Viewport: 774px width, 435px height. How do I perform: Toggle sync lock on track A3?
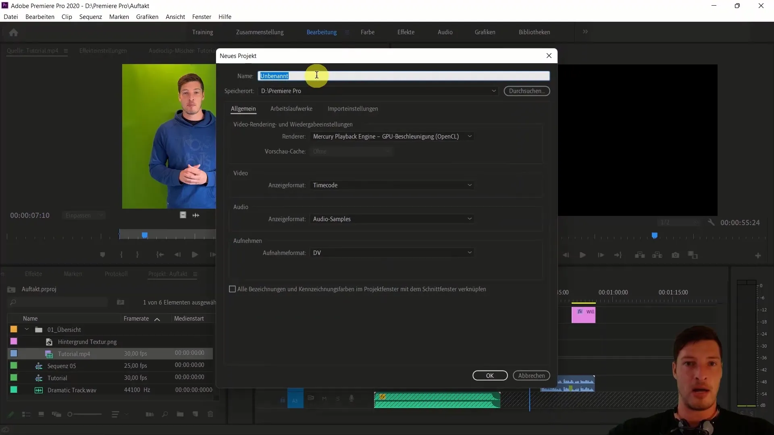click(x=310, y=398)
